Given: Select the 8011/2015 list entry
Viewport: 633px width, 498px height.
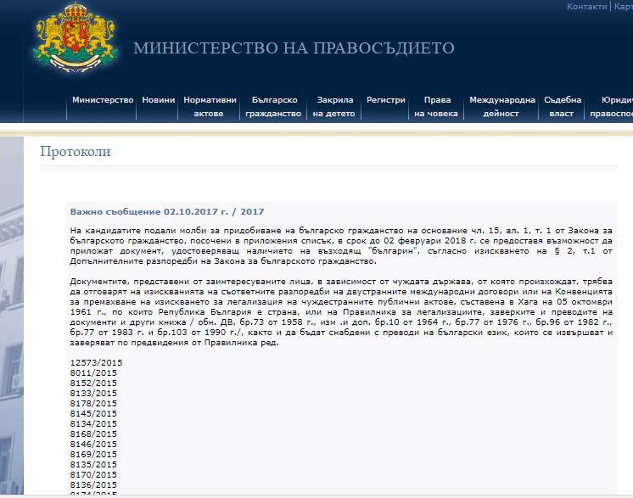Looking at the screenshot, I should pyautogui.click(x=93, y=372).
